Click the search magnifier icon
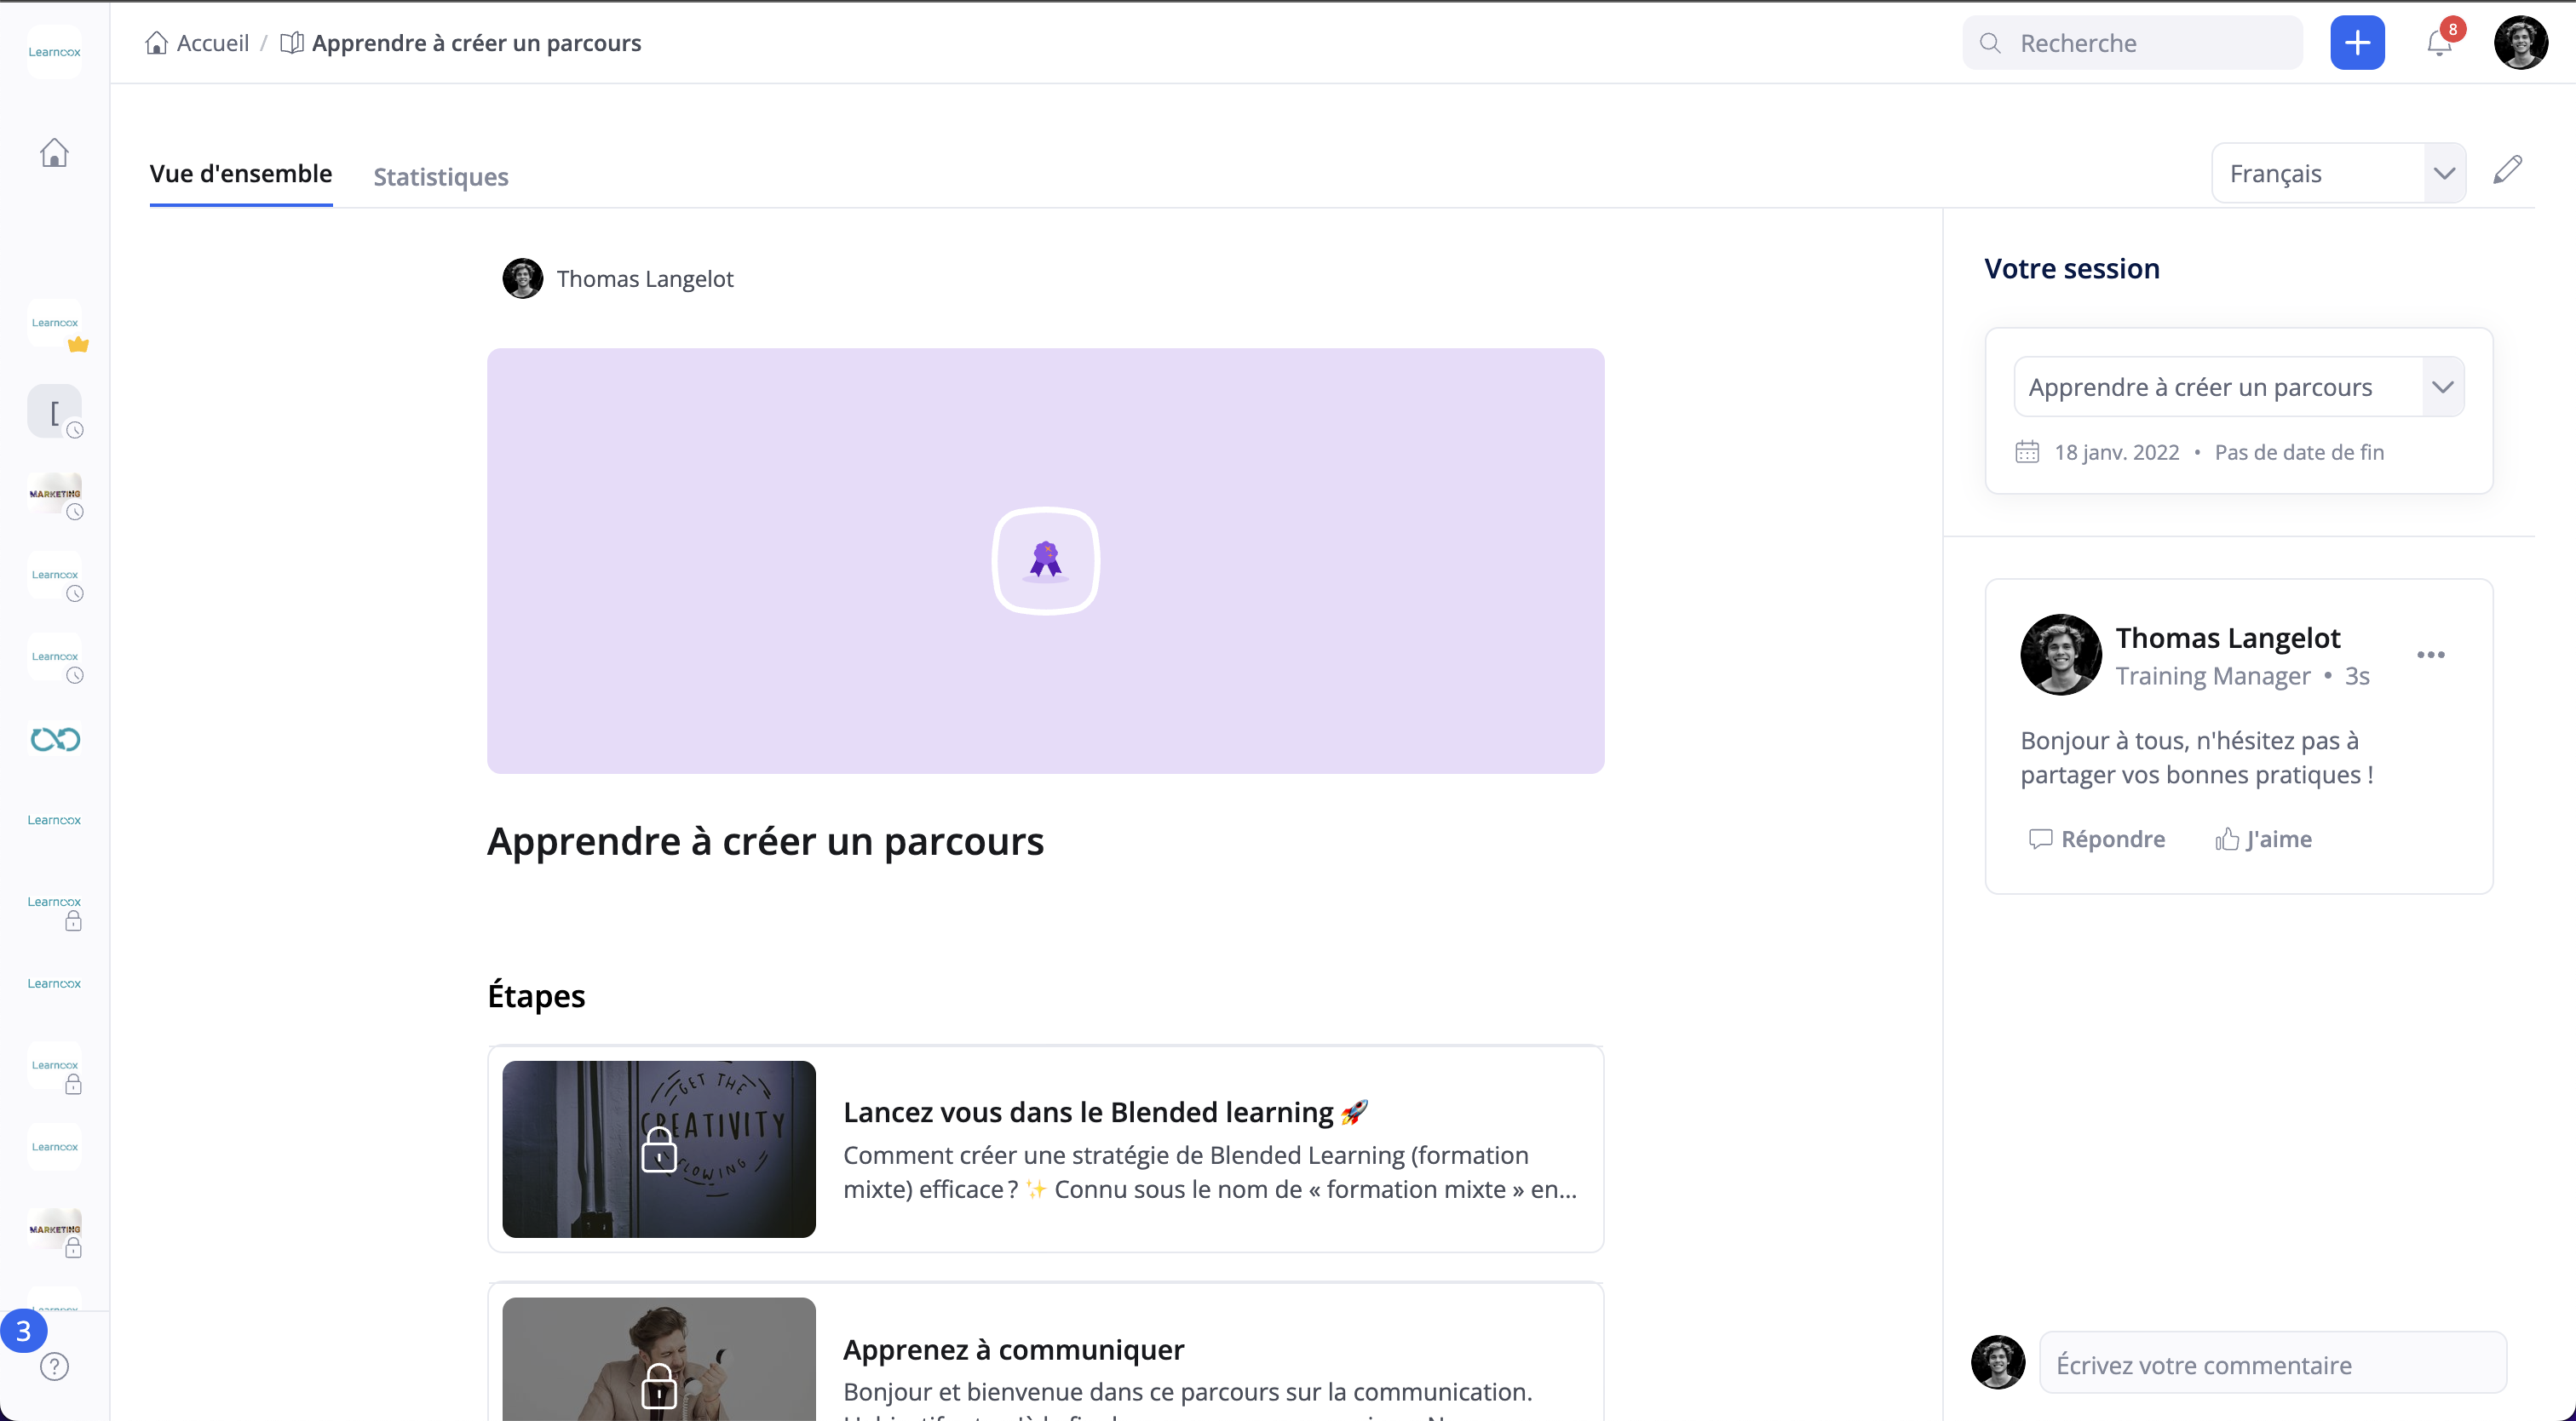Image resolution: width=2576 pixels, height=1421 pixels. click(x=1990, y=43)
